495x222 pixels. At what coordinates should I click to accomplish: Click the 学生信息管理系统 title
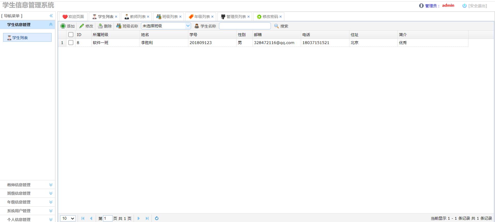[x=28, y=5]
